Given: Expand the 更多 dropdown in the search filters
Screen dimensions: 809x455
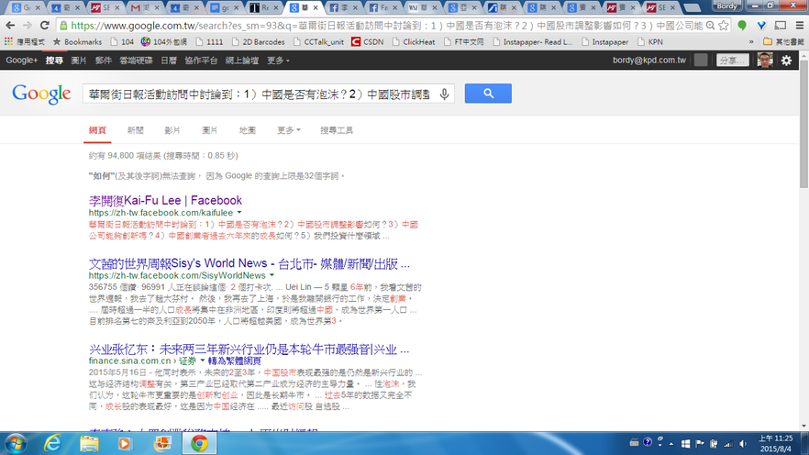Looking at the screenshot, I should coord(288,130).
